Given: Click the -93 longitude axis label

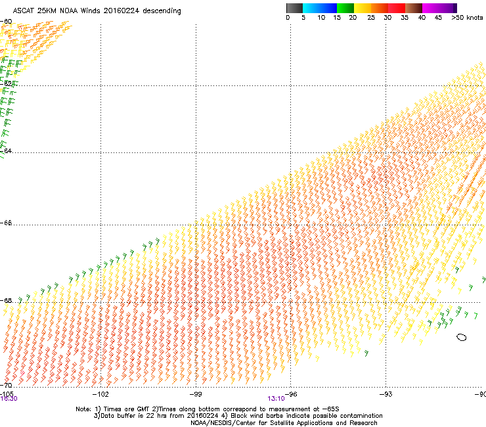Looking at the screenshot, I should [x=386, y=394].
